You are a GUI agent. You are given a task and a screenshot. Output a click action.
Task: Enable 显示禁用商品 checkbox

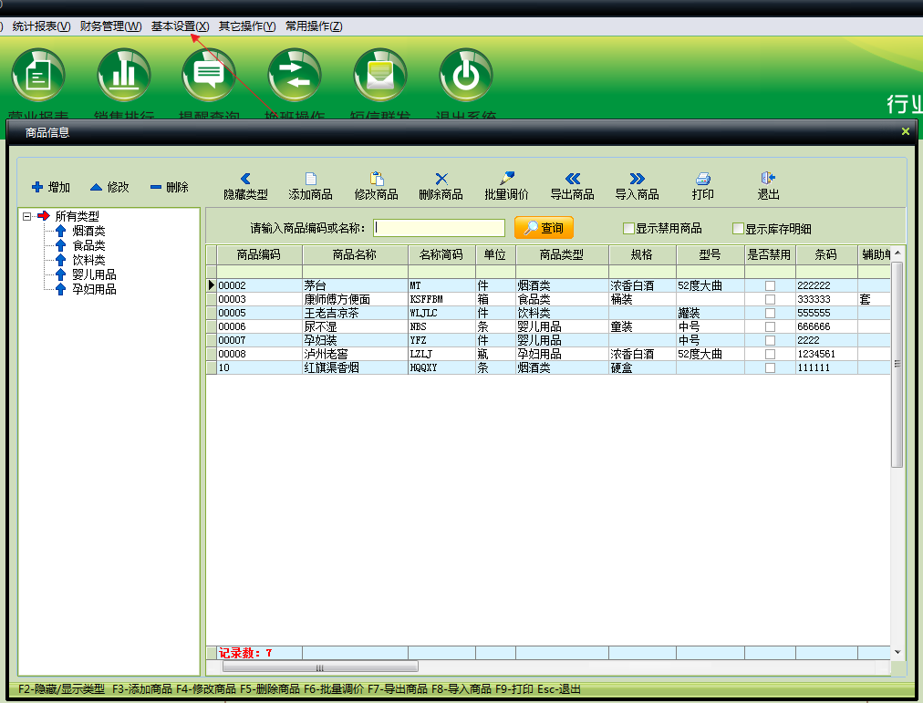pos(628,228)
